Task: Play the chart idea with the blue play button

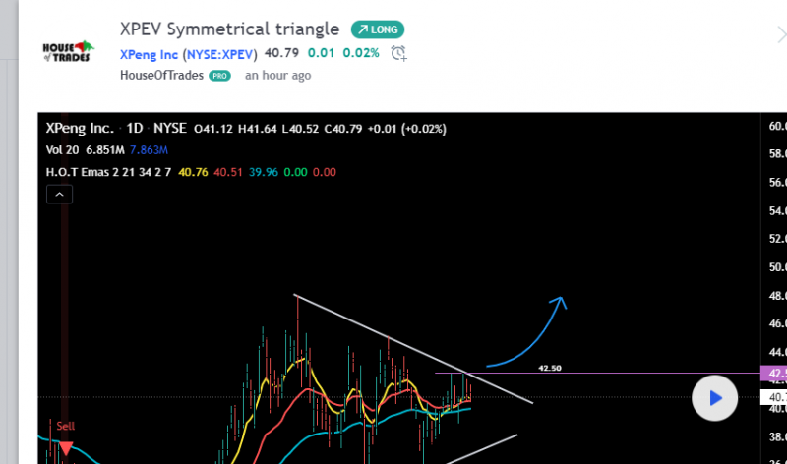Action: tap(715, 398)
